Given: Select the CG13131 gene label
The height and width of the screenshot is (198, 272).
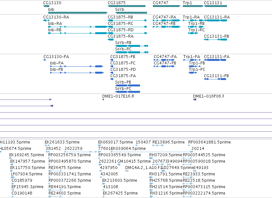Looking at the screenshot, I should point(213,3).
